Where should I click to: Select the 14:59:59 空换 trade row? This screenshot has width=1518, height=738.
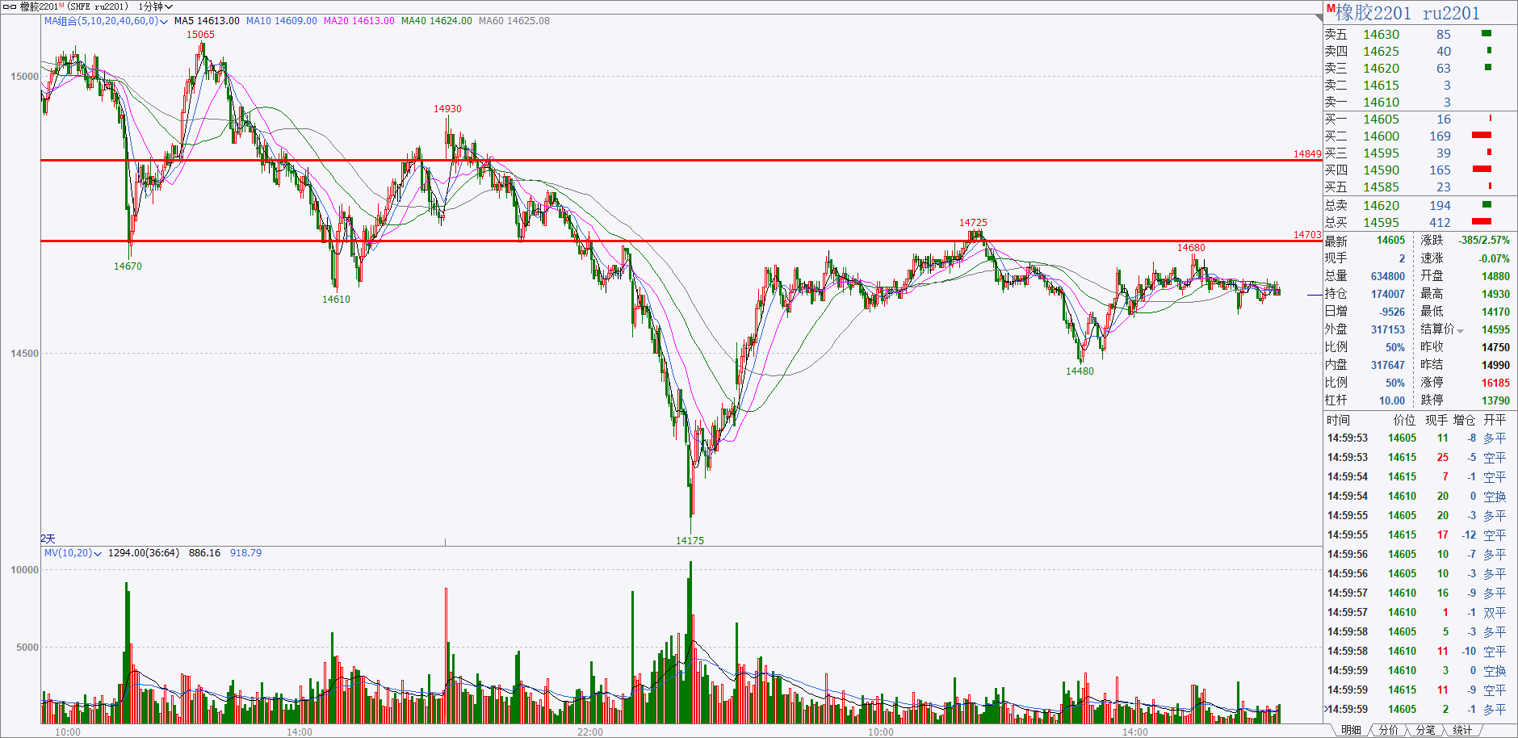pyautogui.click(x=1420, y=671)
